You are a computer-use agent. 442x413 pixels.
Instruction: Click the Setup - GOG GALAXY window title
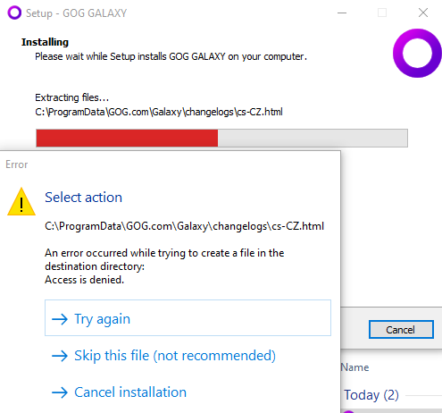[x=76, y=13]
